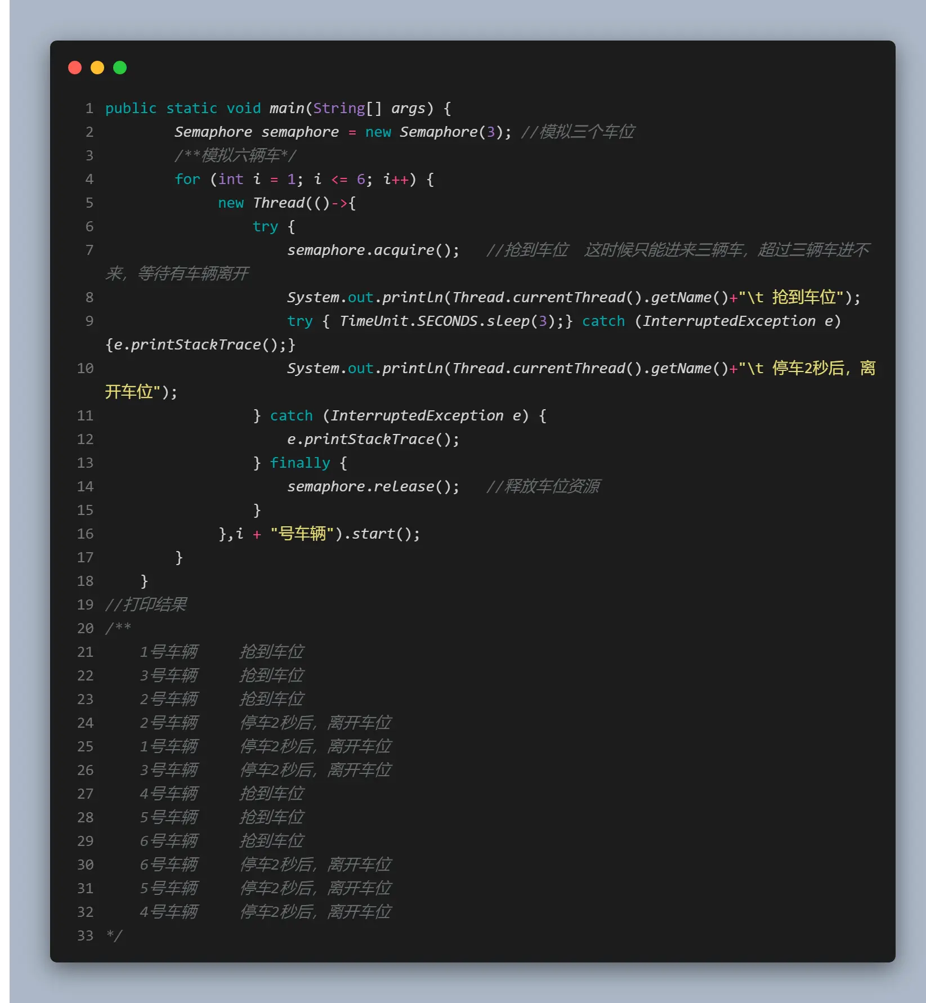926x1003 pixels.
Task: Click '1号车辆 抢到车位' on line 21
Action: pyautogui.click(x=222, y=652)
